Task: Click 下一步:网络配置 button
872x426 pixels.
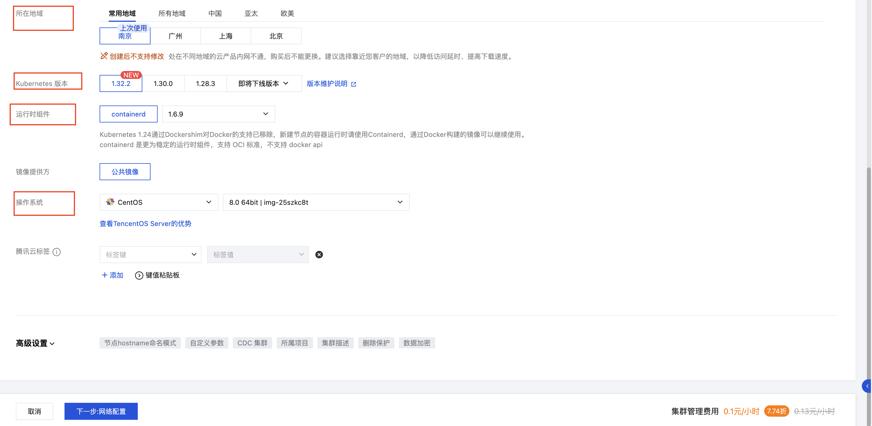Action: point(101,411)
